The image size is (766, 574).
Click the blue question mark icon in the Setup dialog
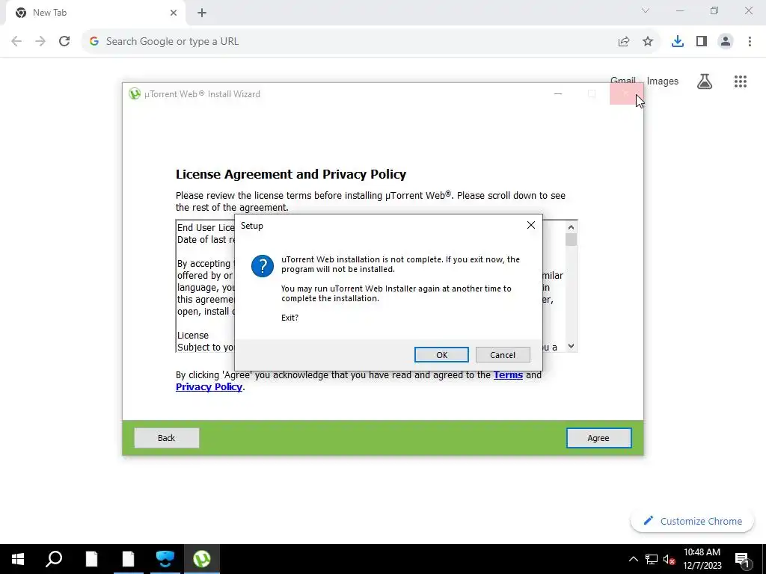263,266
